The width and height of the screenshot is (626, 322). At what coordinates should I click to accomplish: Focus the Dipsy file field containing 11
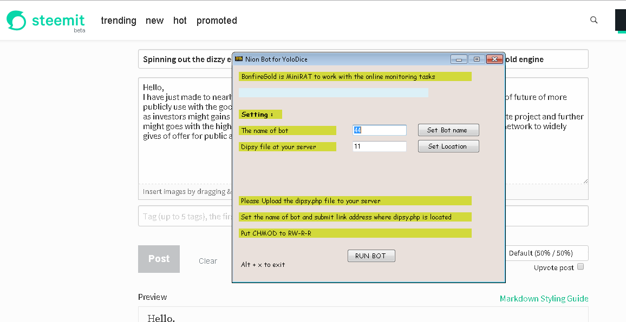pos(380,146)
